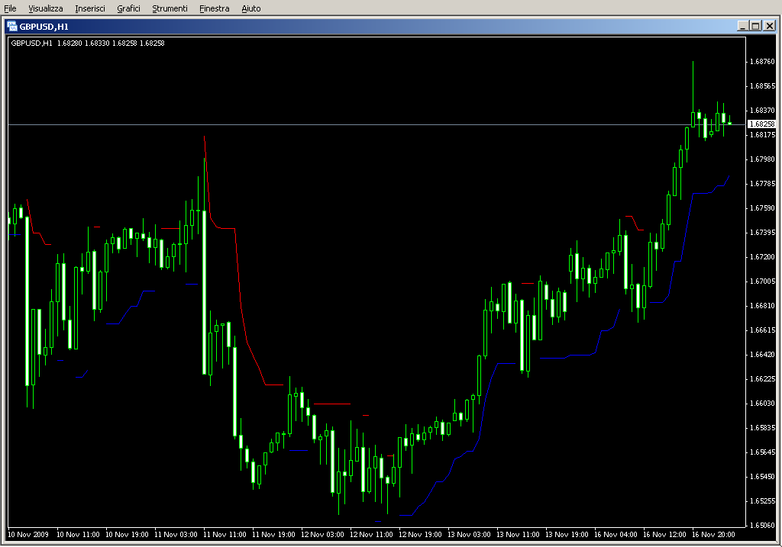782x547 pixels.
Task: Click the 16 Nov 04:00 time label
Action: pos(616,535)
